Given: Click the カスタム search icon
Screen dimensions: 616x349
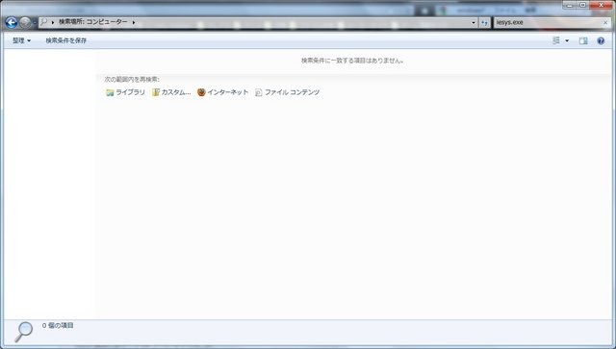Looking at the screenshot, I should [156, 92].
